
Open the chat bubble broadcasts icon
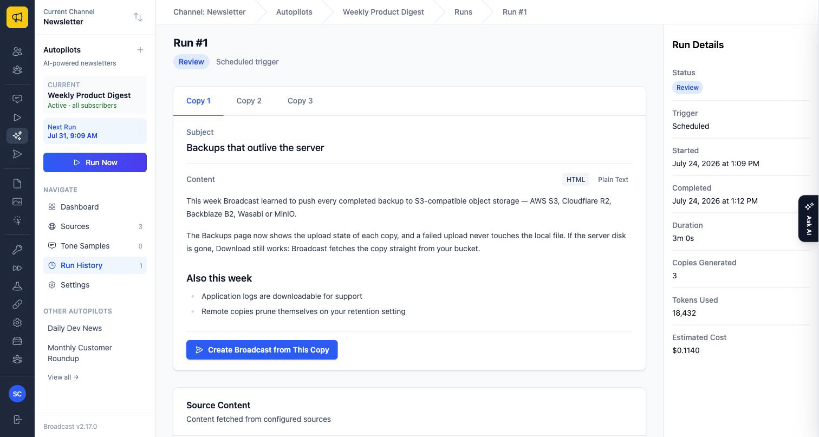coord(17,99)
